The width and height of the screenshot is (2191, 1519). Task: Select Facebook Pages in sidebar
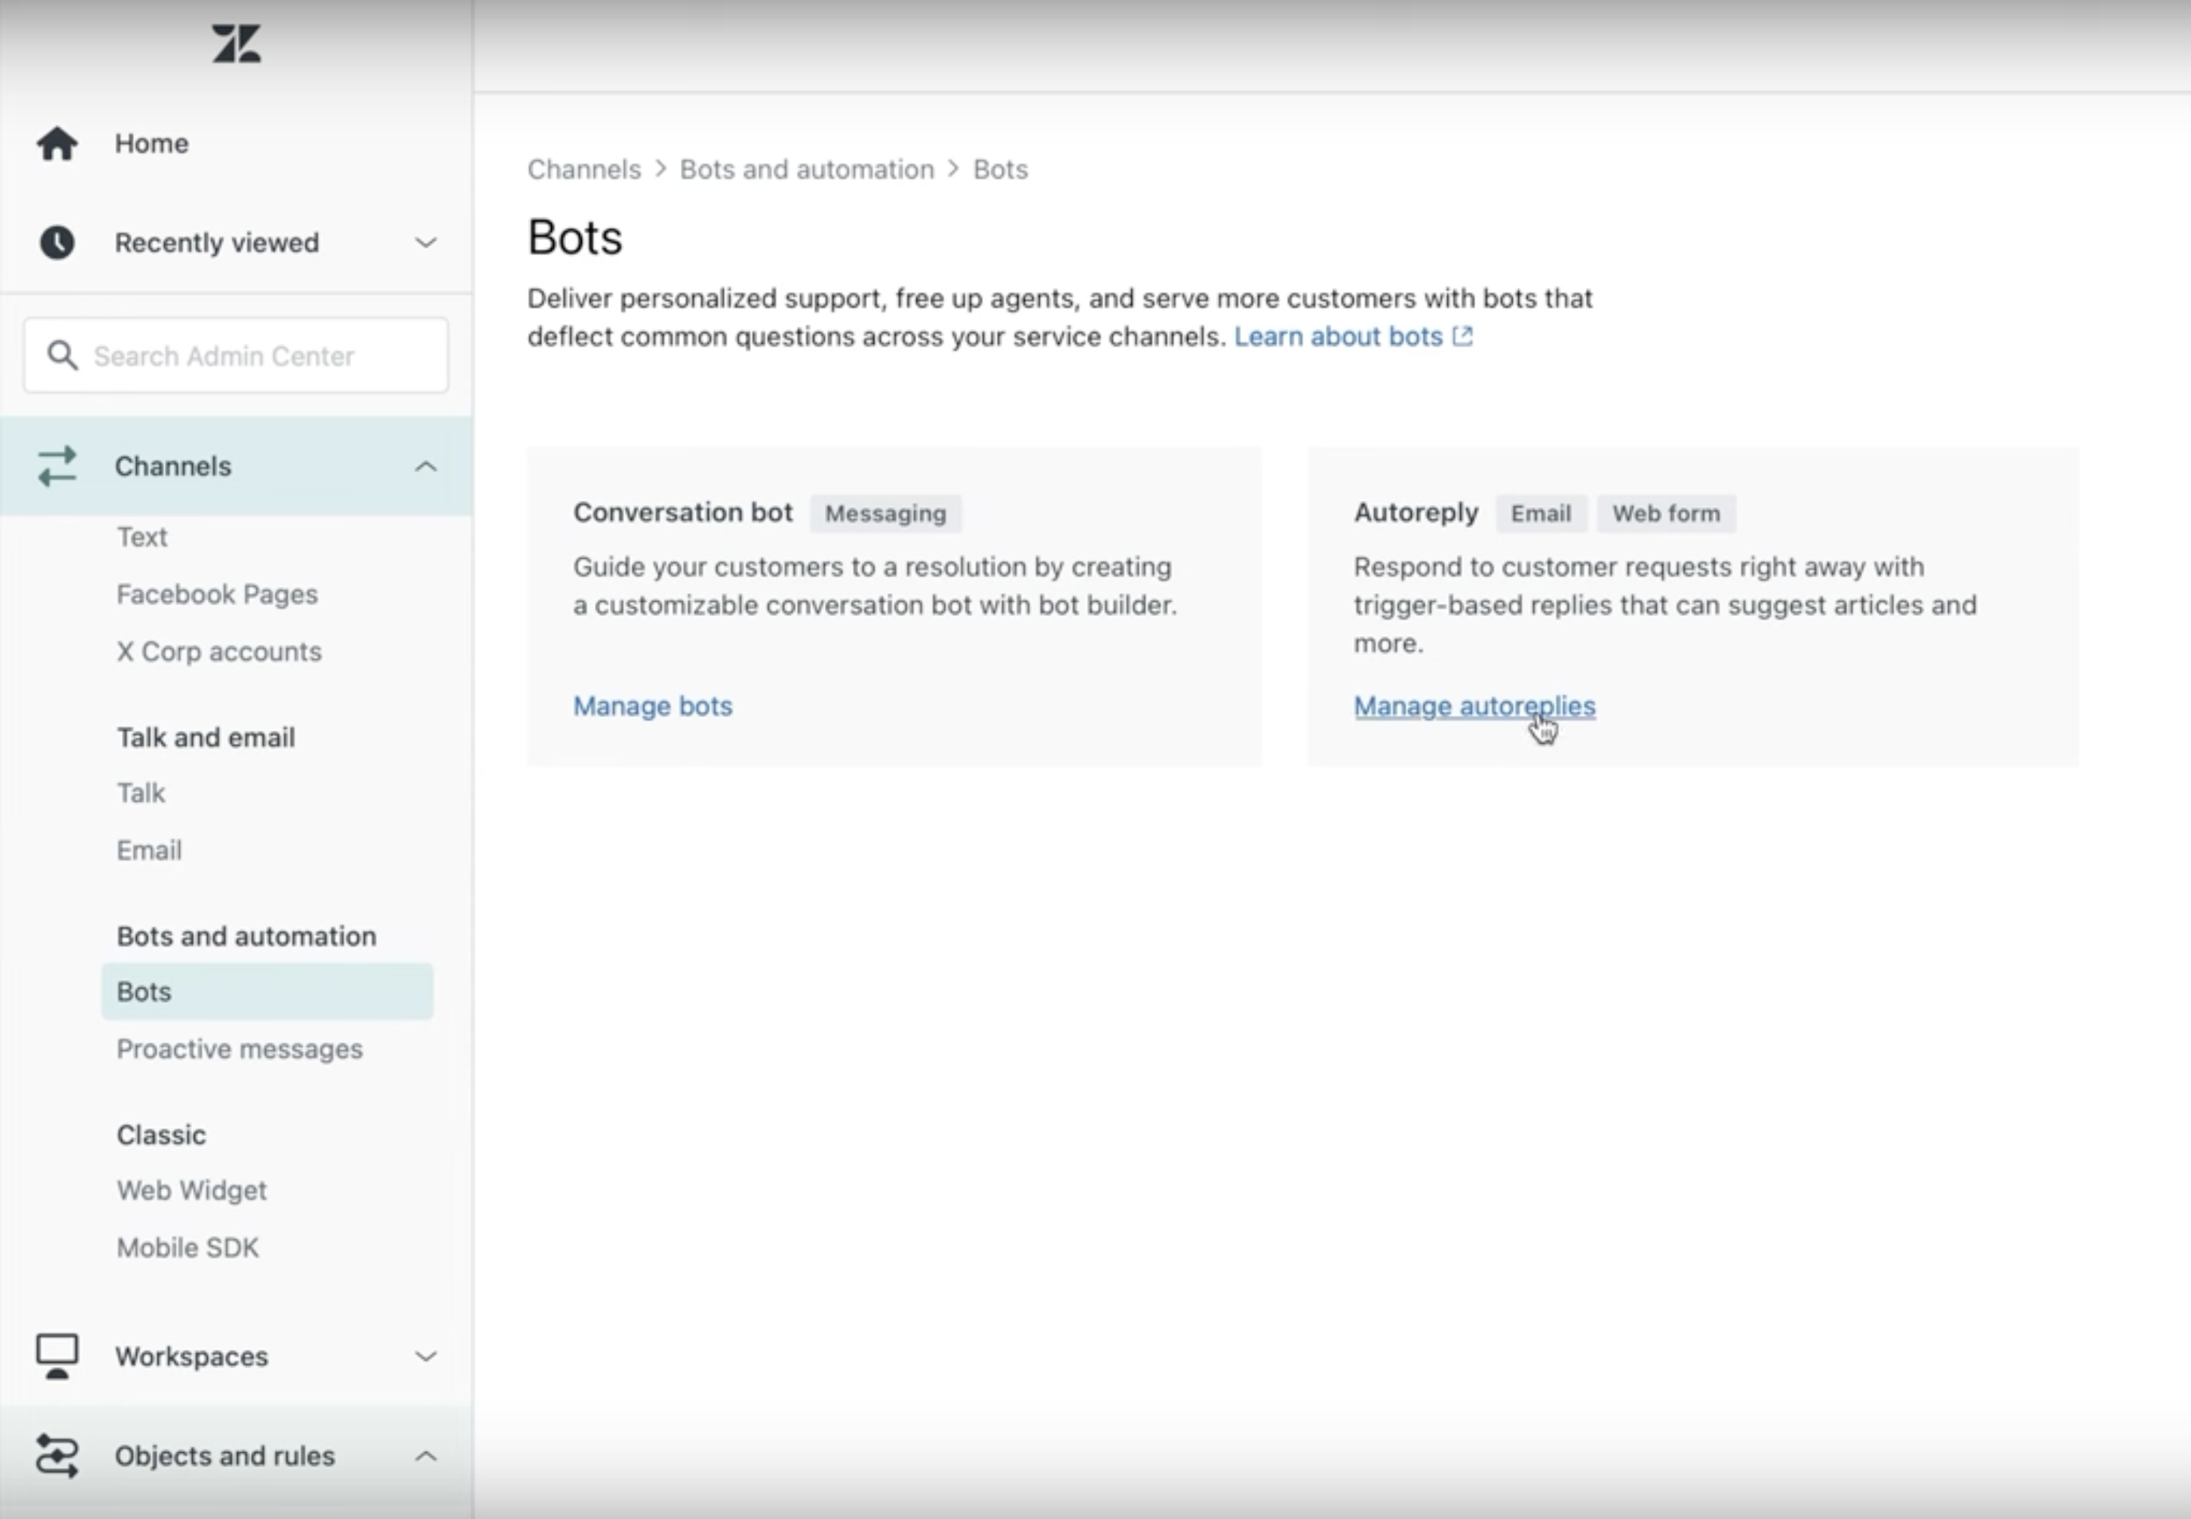217,594
